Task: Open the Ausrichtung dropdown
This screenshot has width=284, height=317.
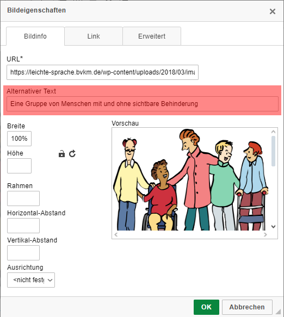Action: coord(31,280)
